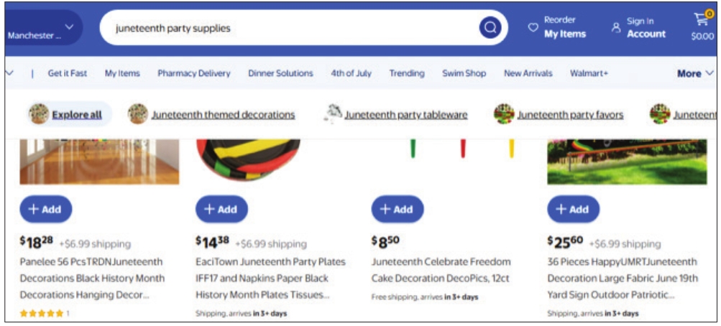The height and width of the screenshot is (326, 721).
Task: Click the Juneteenth party tableware icon
Action: point(331,113)
